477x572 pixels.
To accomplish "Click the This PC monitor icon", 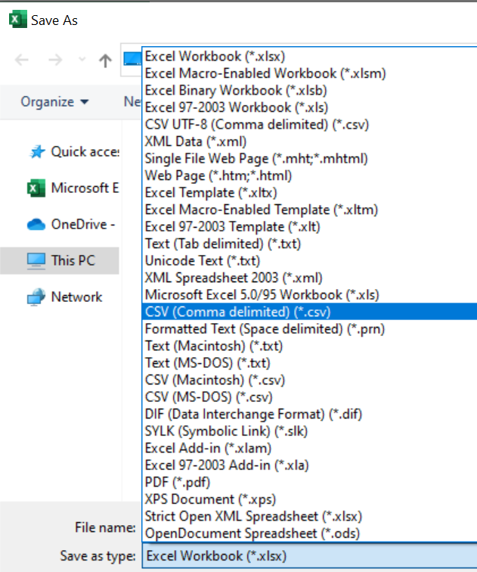I will [x=36, y=261].
